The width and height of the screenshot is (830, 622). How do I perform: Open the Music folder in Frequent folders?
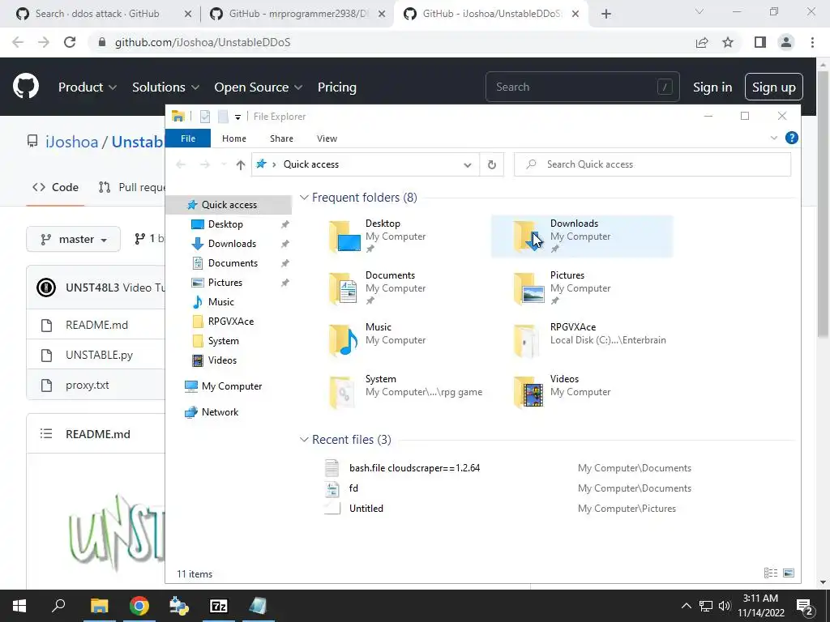(397, 339)
